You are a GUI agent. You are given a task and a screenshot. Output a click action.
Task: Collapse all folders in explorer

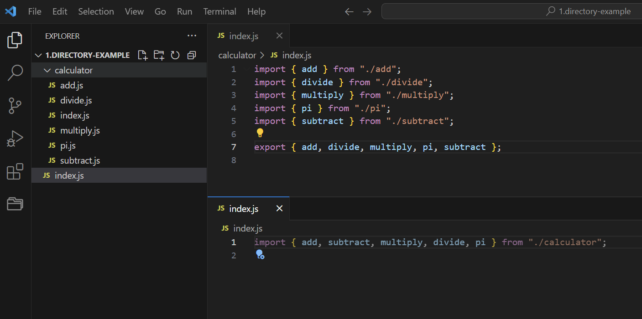pos(192,55)
